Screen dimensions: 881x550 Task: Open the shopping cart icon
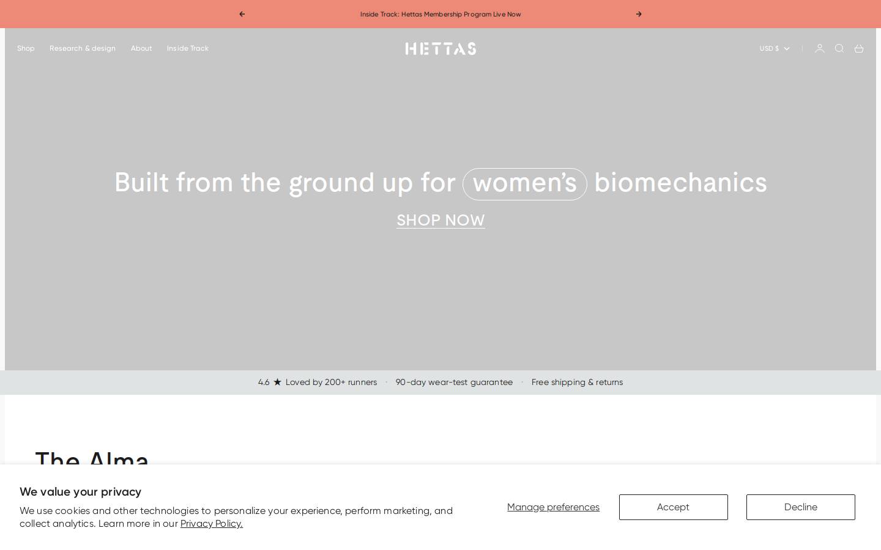pyautogui.click(x=859, y=48)
